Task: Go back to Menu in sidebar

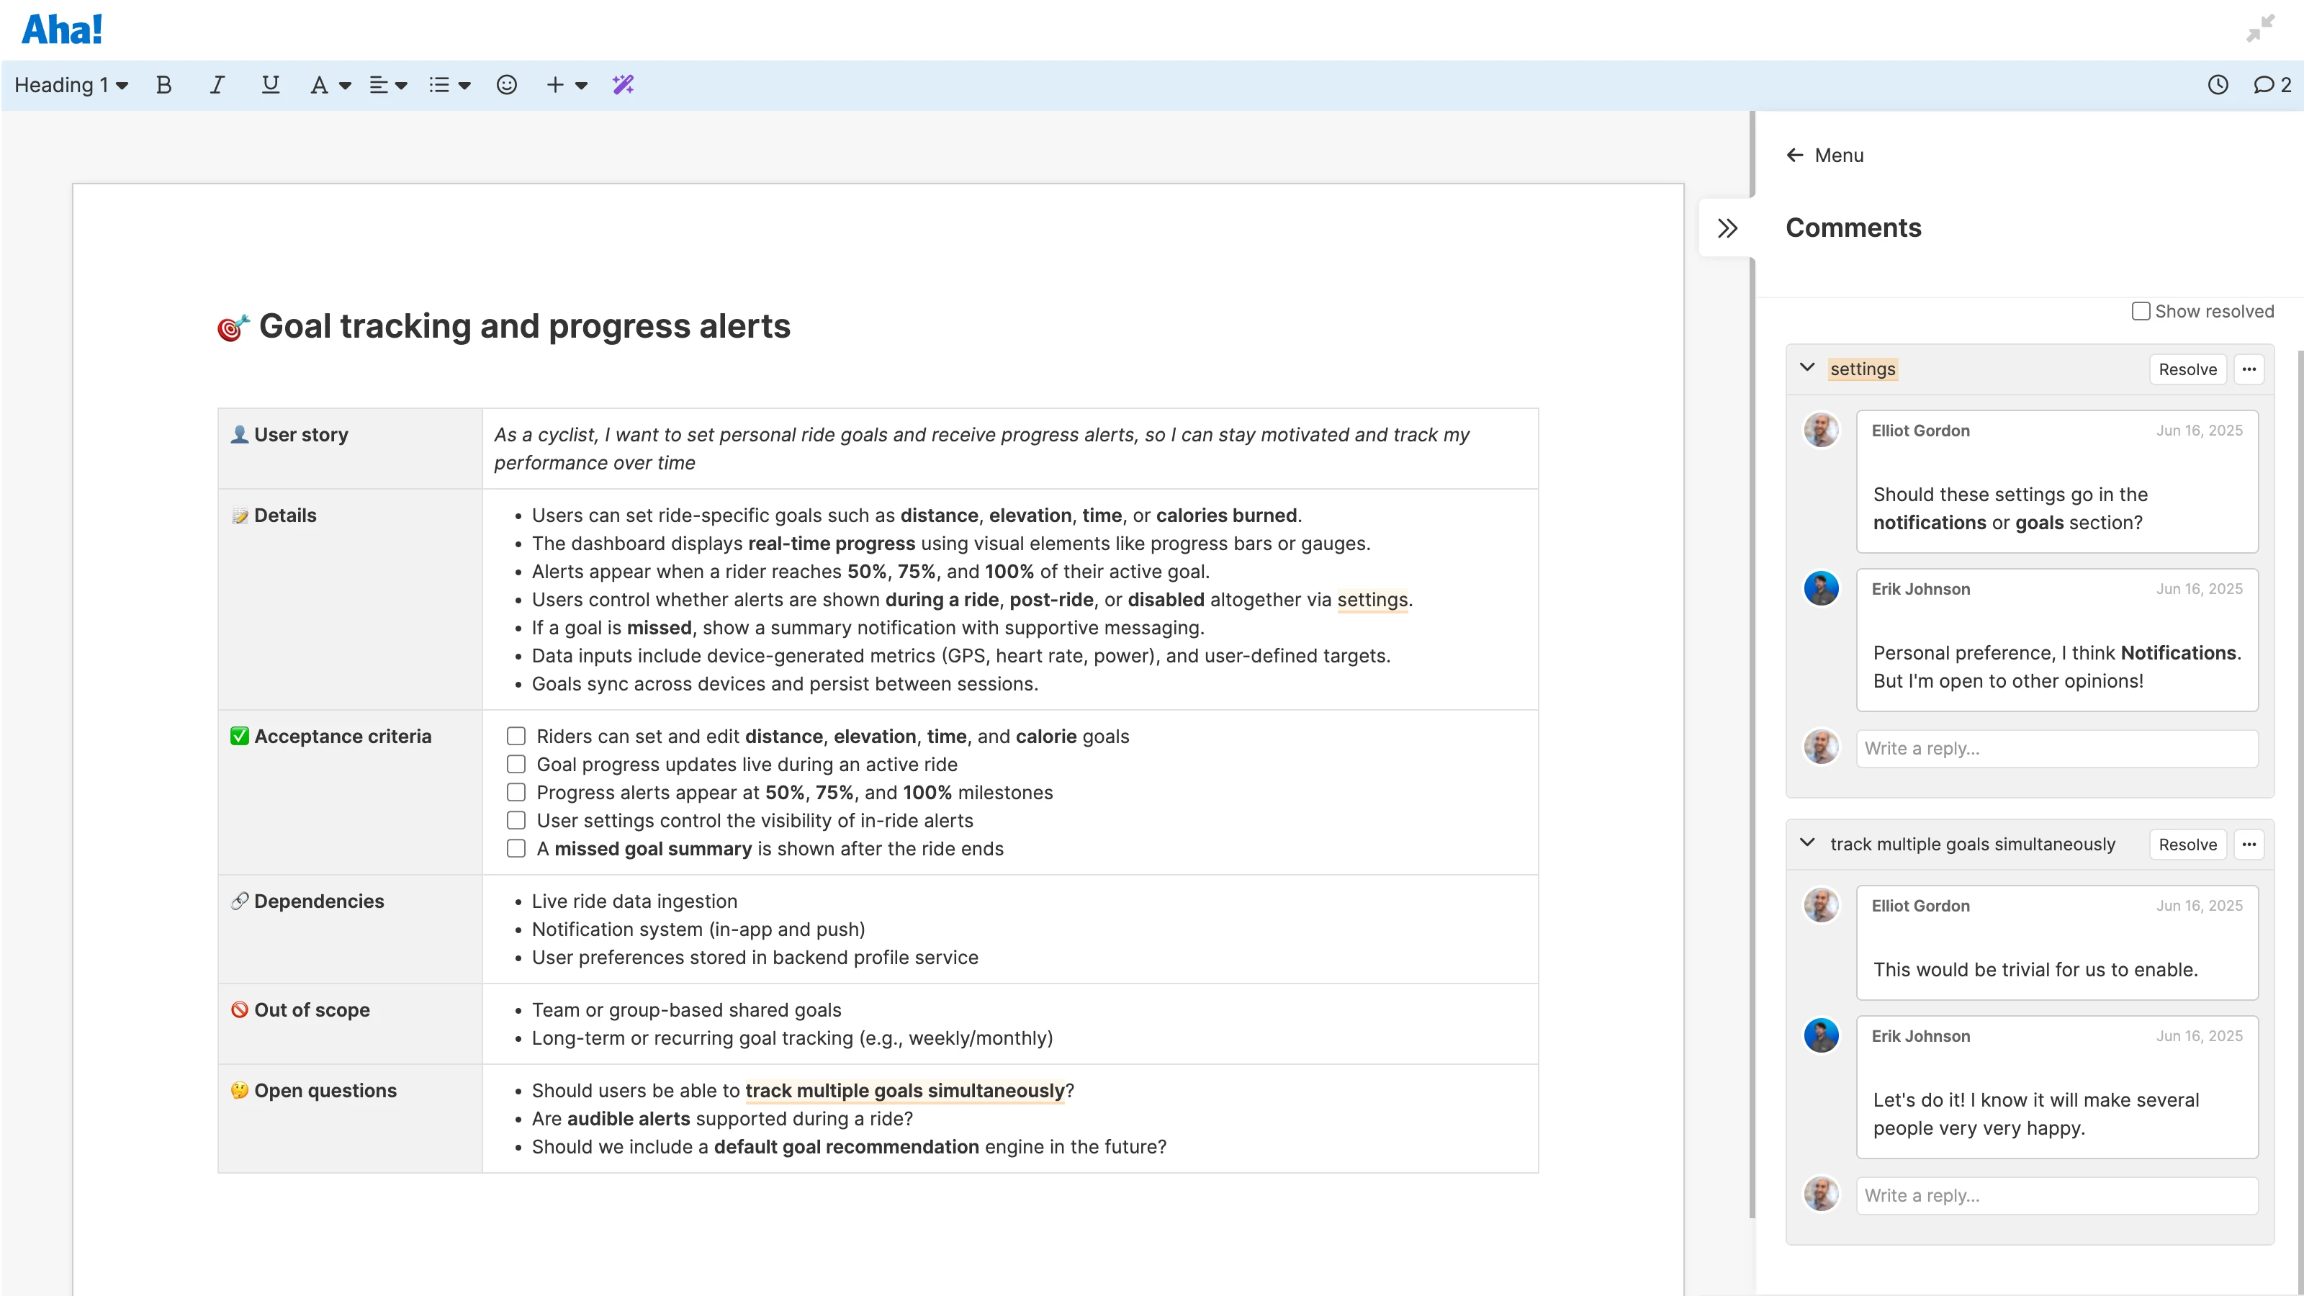Action: pos(1825,156)
